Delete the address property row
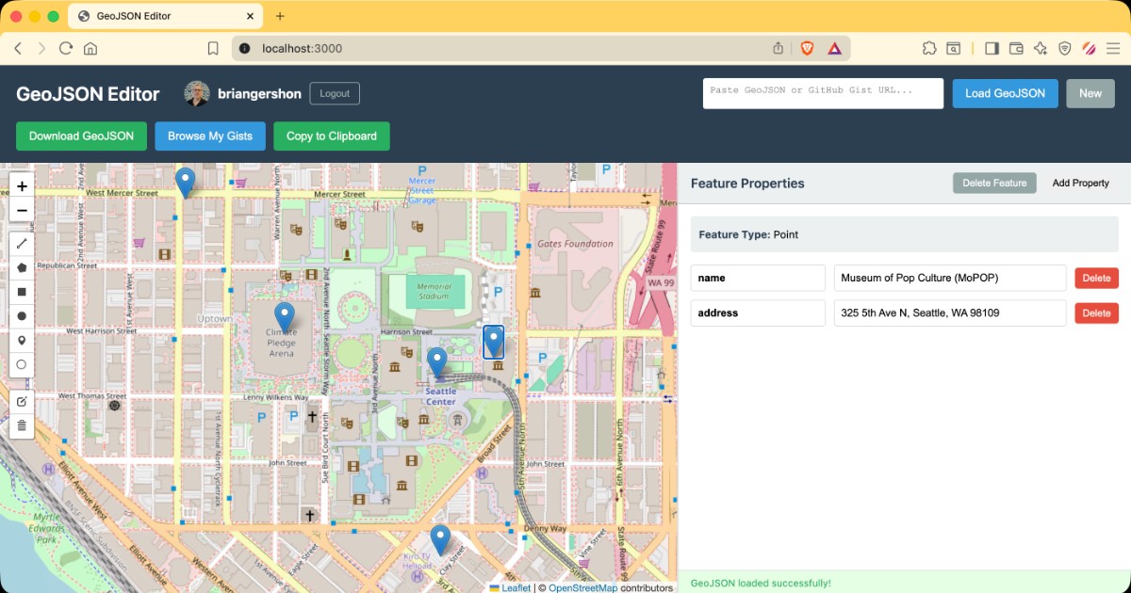This screenshot has height=593, width=1131. tap(1096, 313)
